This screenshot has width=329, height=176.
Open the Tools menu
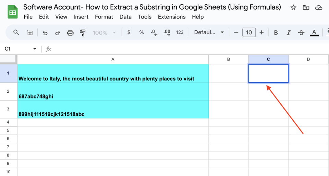point(145,17)
